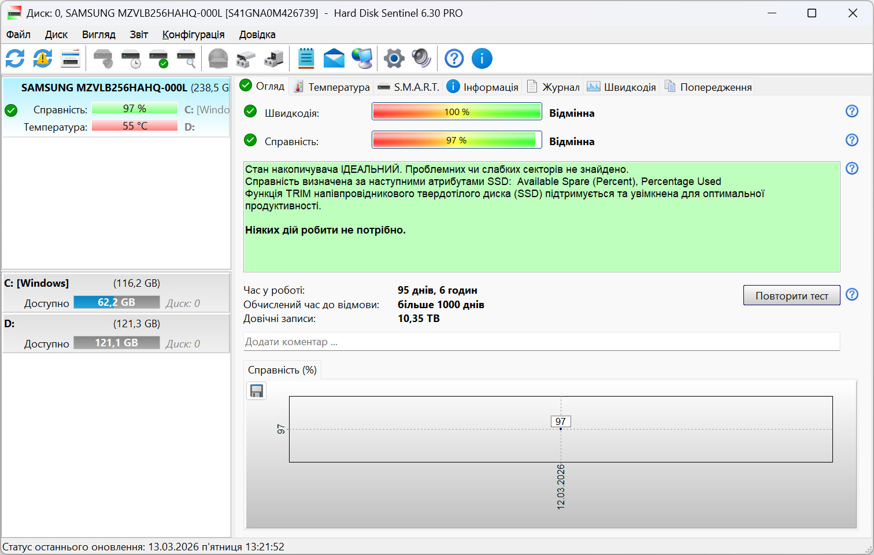
Task: Switch to the Інформація tab
Action: 483,87
